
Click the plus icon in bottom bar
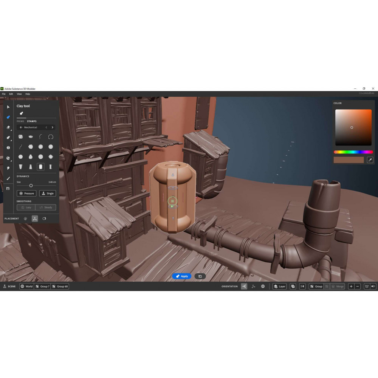(x=351, y=287)
